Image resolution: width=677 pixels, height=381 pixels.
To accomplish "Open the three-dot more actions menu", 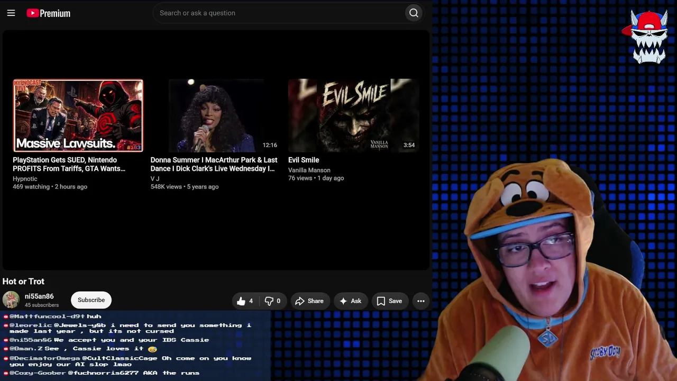I will tap(421, 301).
